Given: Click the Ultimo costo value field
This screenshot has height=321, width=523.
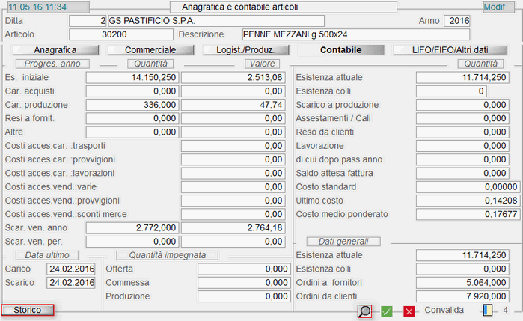Looking at the screenshot, I should (x=468, y=201).
